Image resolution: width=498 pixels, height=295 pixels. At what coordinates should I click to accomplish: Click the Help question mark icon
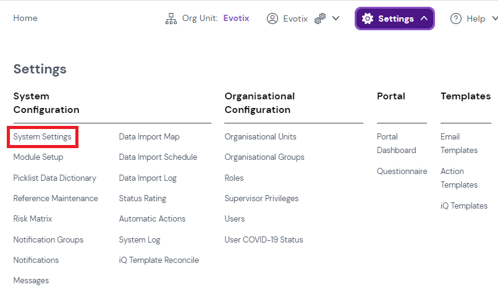[456, 19]
